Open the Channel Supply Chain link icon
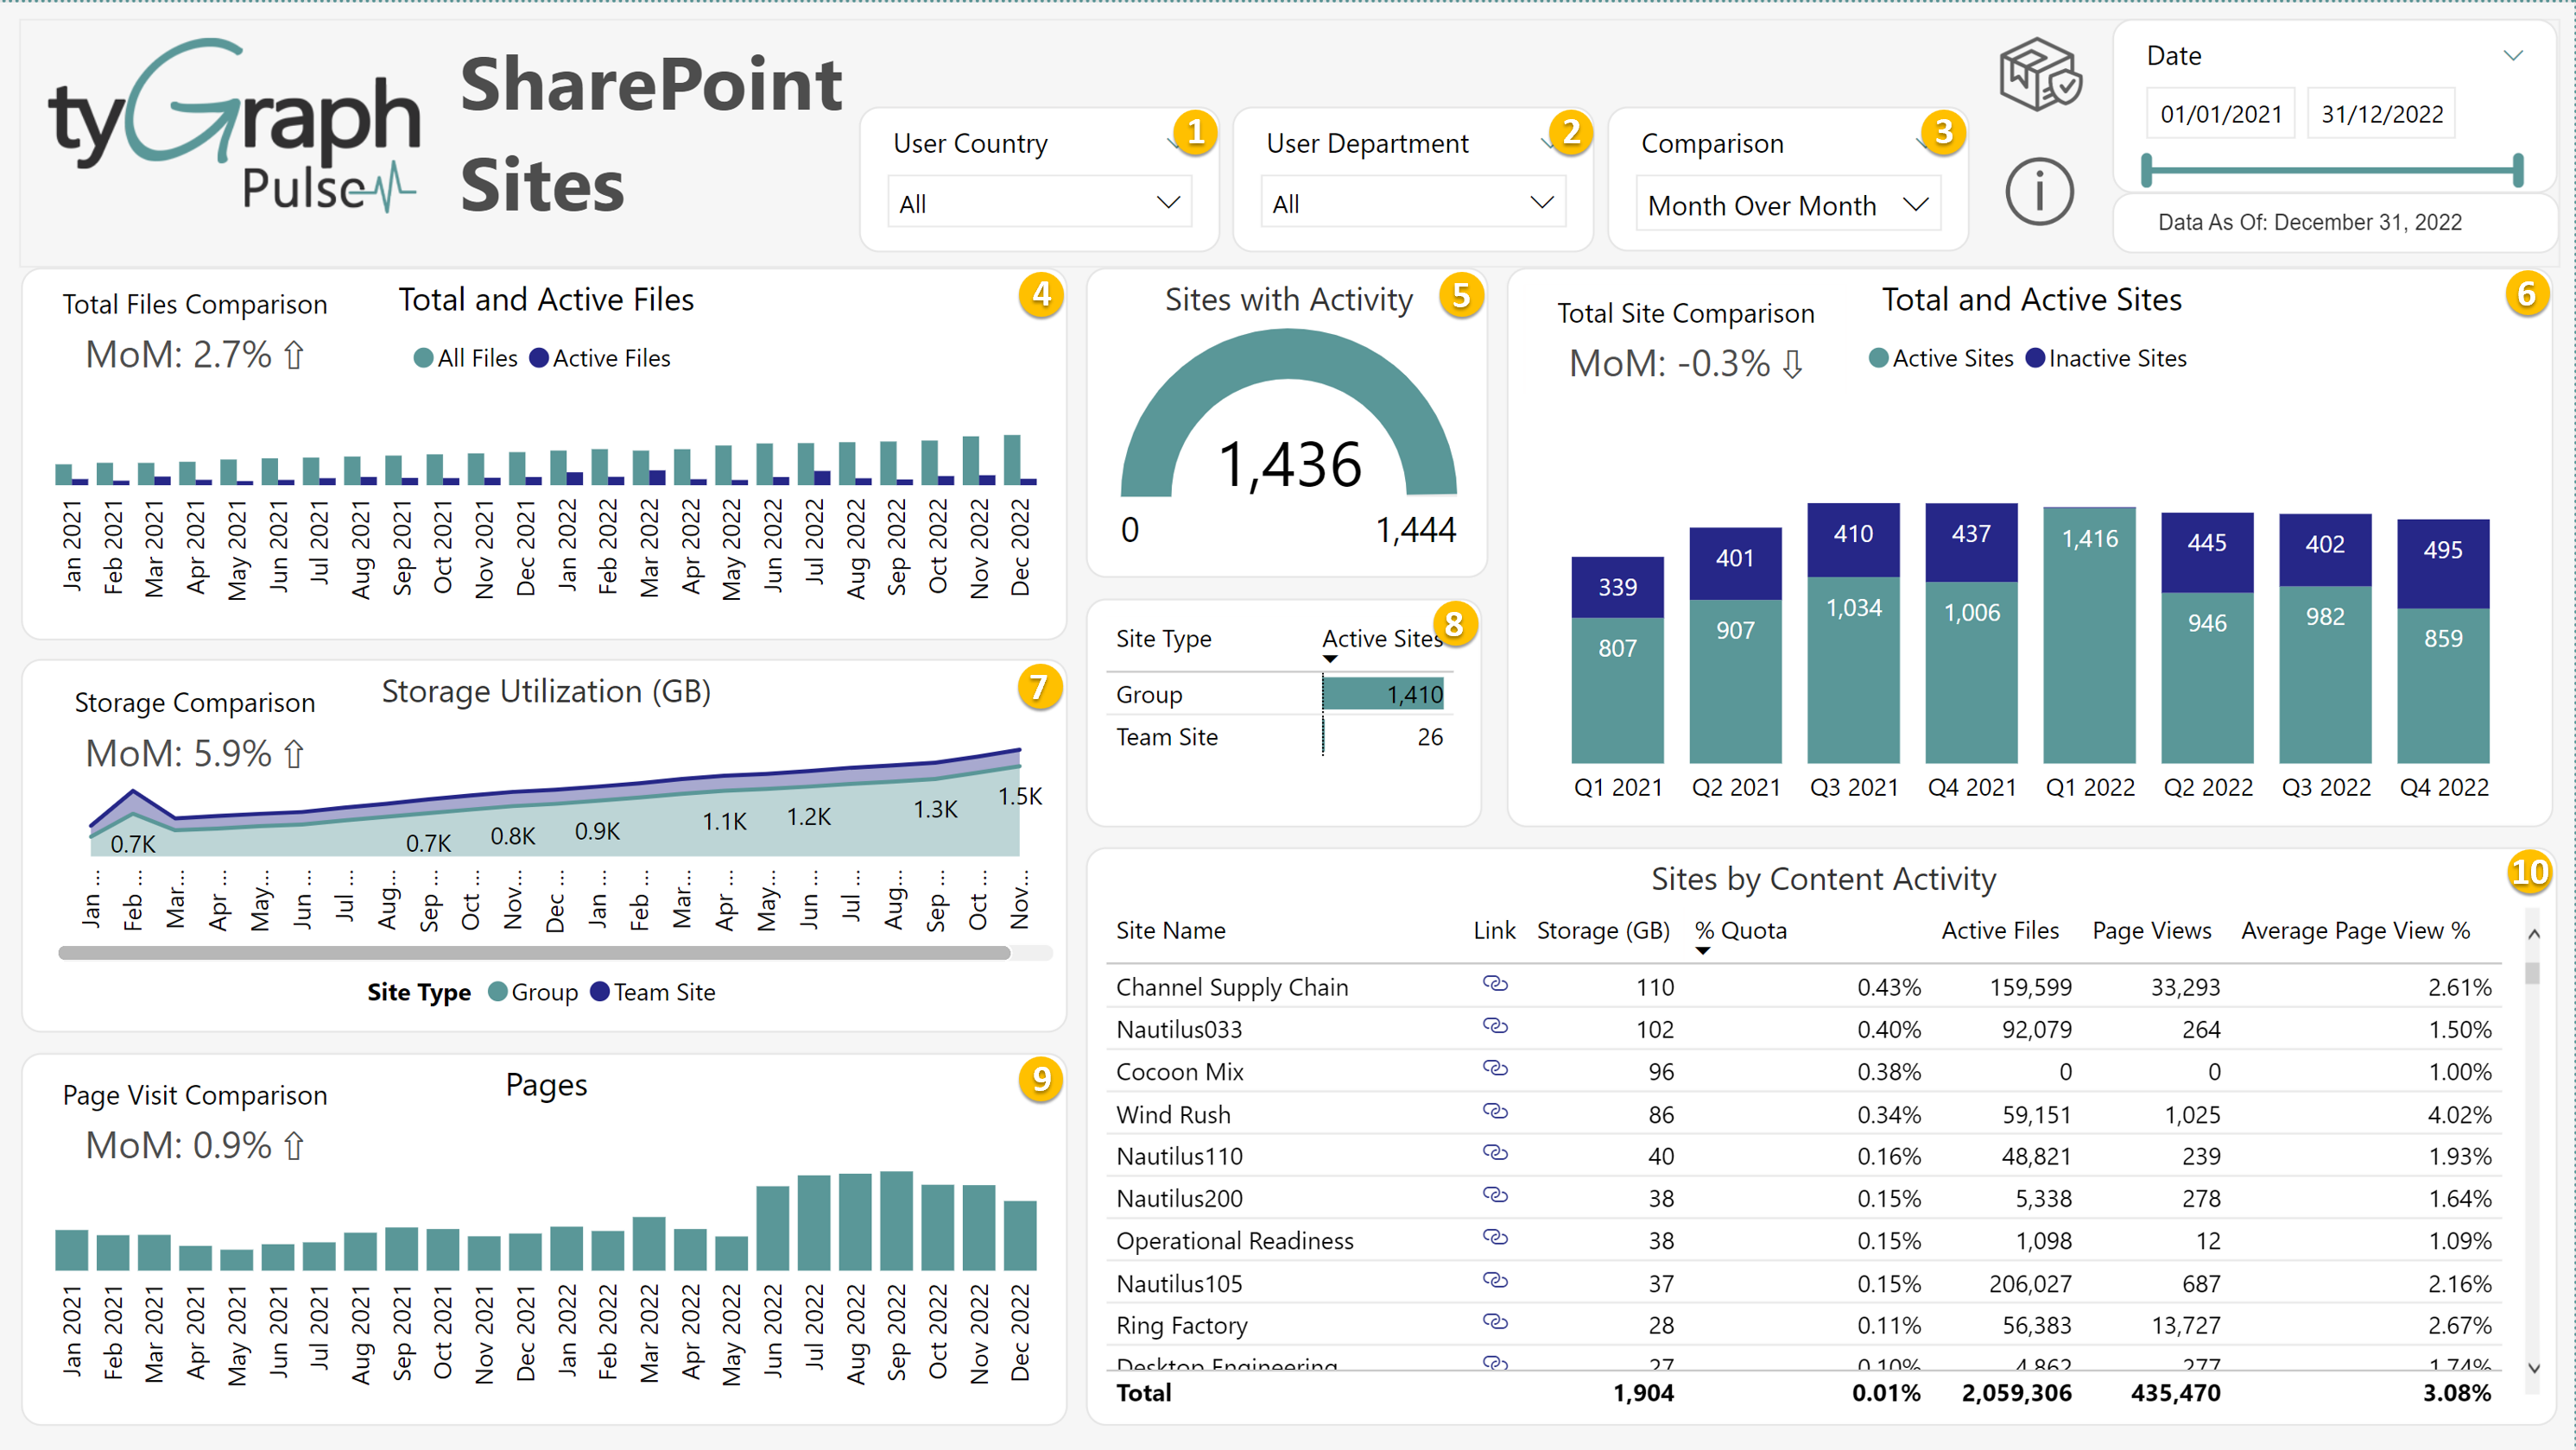2576x1450 pixels. click(1494, 984)
